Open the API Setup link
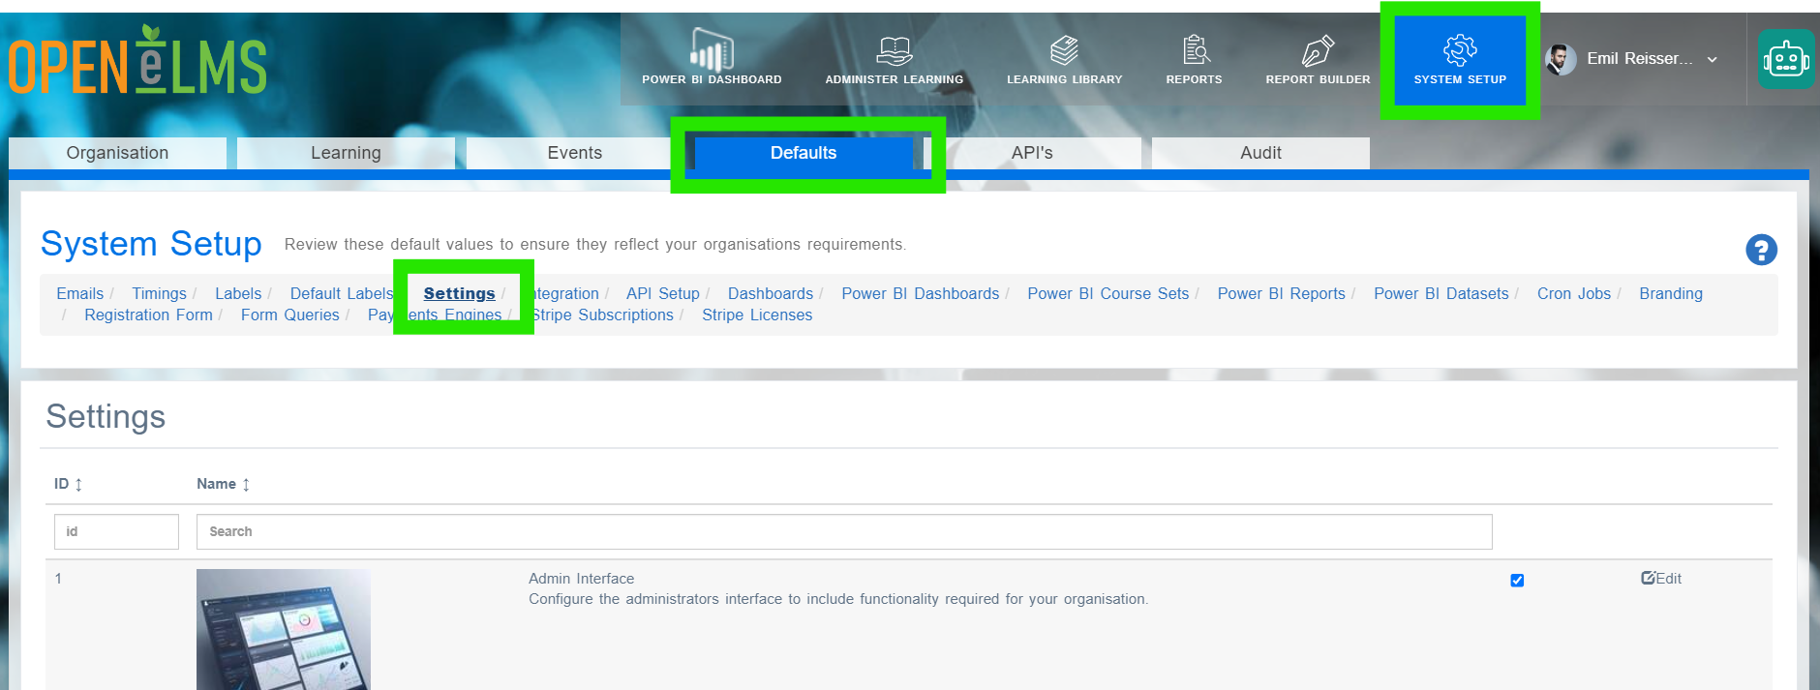The height and width of the screenshot is (690, 1820). click(x=663, y=293)
